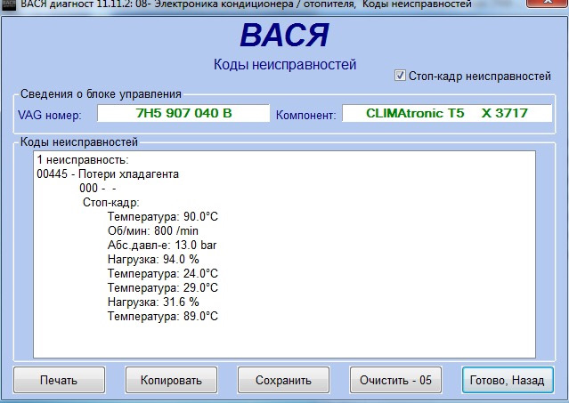Click the Компонент field CLIMAtronic T5
The image size is (569, 403).
click(x=447, y=113)
